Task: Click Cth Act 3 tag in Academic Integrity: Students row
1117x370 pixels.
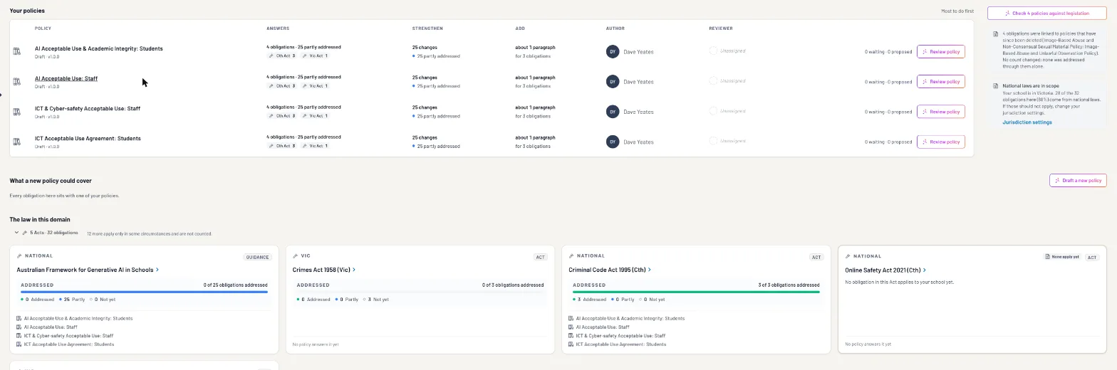Action: click(282, 55)
